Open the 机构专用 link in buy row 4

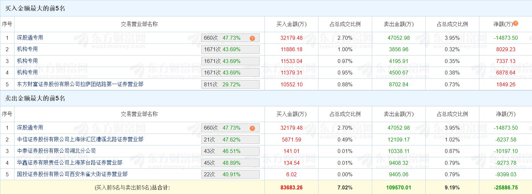(x=27, y=73)
